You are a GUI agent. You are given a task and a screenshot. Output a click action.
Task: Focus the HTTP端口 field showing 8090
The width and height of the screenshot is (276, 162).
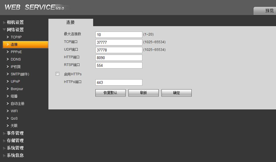(119, 58)
